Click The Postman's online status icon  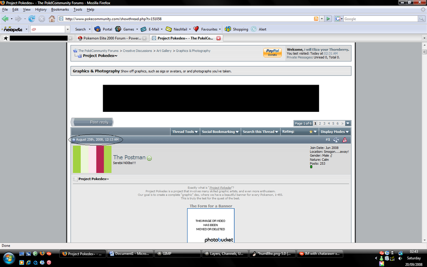click(149, 158)
